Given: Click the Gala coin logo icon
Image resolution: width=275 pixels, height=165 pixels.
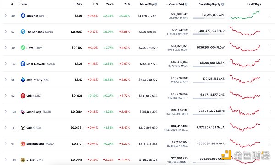Looking at the screenshot, I should (23, 128).
